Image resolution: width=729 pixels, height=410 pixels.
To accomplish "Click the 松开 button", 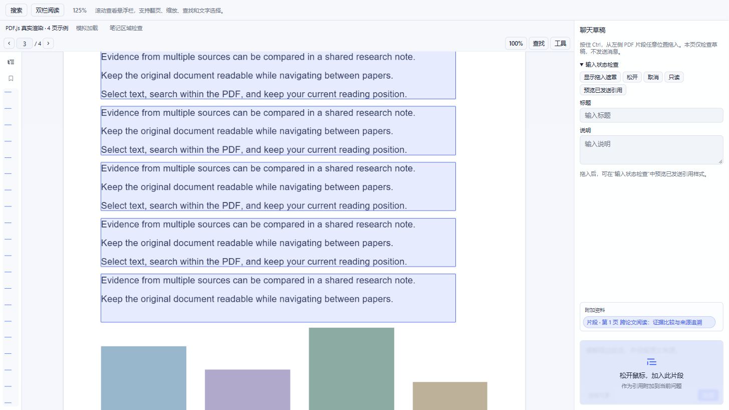I will tap(632, 77).
